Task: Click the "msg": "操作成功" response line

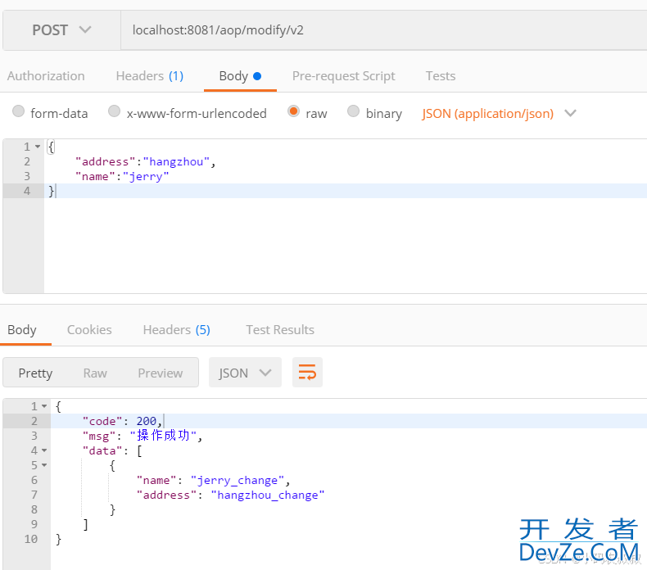Action: coord(142,436)
